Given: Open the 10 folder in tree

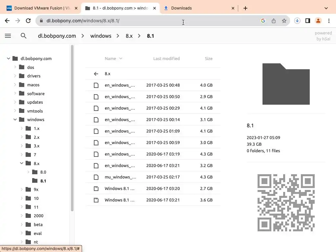Looking at the screenshot, I should [36, 199].
